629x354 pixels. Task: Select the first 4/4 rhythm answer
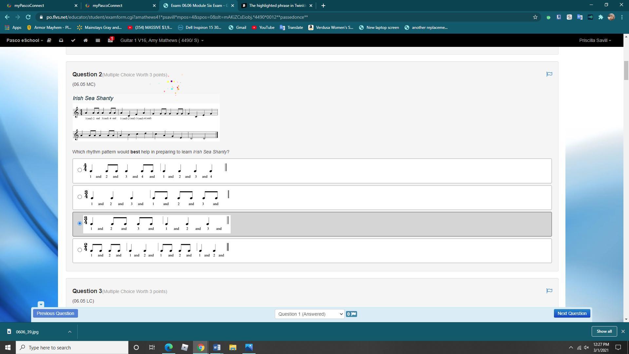pyautogui.click(x=80, y=170)
